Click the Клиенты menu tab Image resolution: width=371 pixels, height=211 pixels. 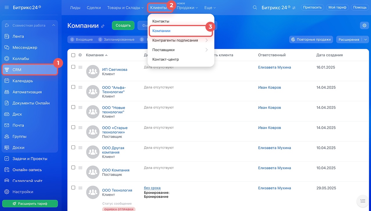(158, 8)
